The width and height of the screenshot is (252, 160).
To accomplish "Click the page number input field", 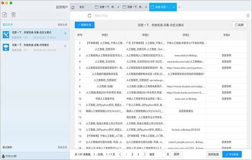I will 160,155.
